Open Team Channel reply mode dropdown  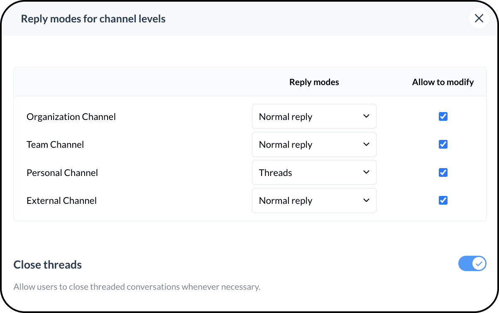[314, 144]
